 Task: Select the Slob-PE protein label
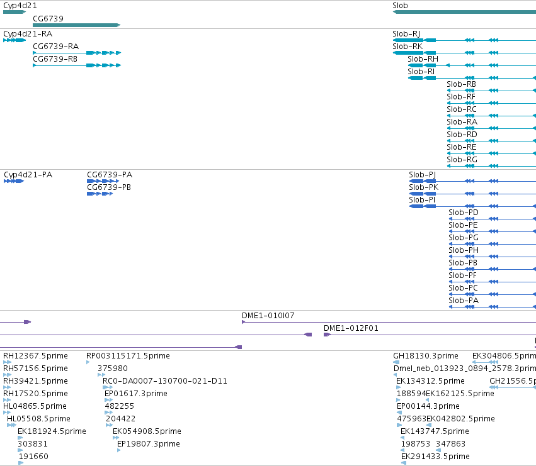463,225
